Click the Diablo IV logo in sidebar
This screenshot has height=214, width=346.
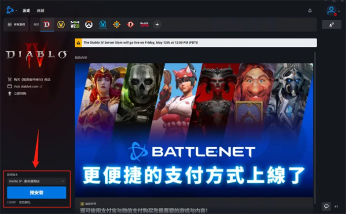coord(36,55)
